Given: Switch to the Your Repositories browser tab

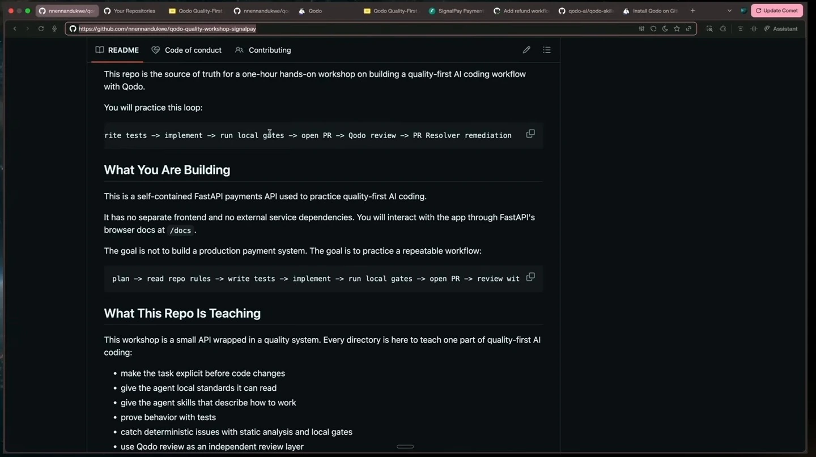Looking at the screenshot, I should tap(130, 11).
